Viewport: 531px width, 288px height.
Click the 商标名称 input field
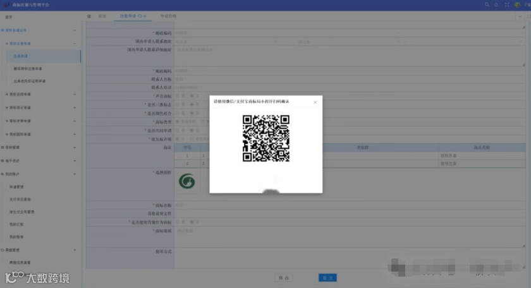tap(350, 205)
